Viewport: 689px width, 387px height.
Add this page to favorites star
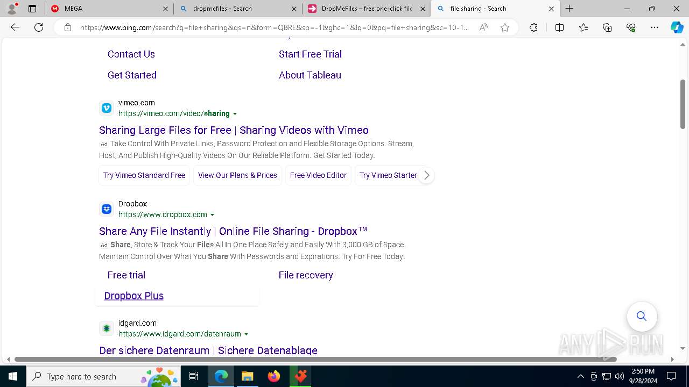504,27
